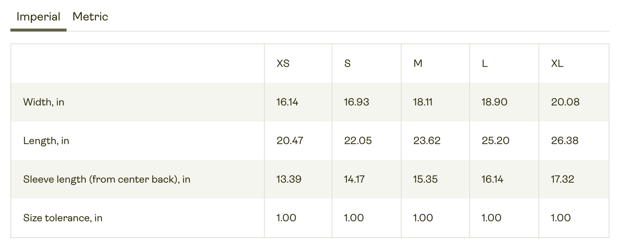
Task: Click the XL size column header
Action: (557, 64)
